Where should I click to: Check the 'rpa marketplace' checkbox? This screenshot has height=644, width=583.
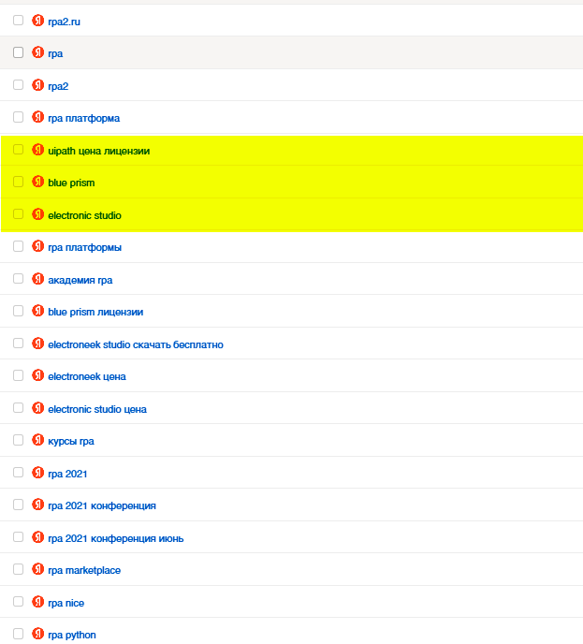point(18,569)
